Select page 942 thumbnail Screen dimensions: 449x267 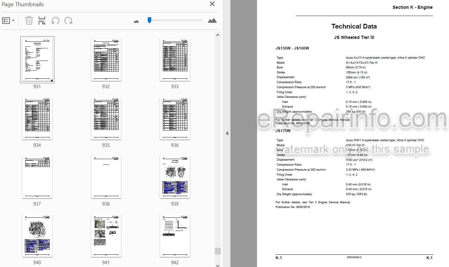175,236
